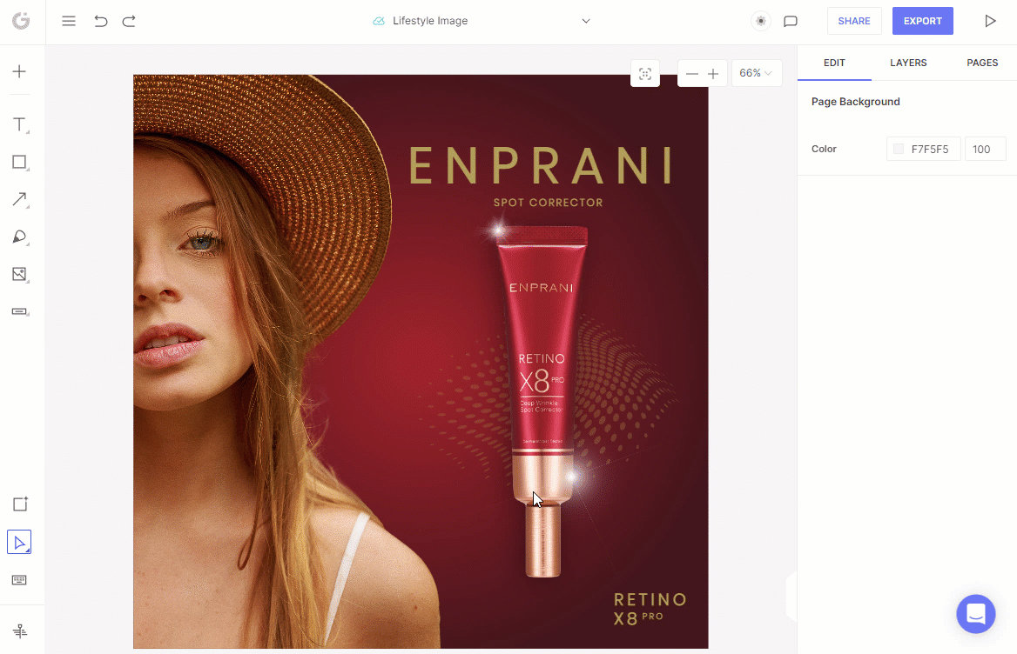Select the Arrow line tool

[x=20, y=199]
